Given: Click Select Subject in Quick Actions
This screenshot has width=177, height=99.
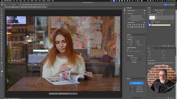Looking at the screenshot, I should tap(134, 60).
